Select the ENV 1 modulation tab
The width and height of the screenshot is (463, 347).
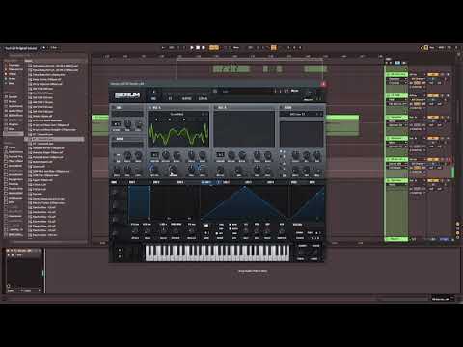pos(132,182)
